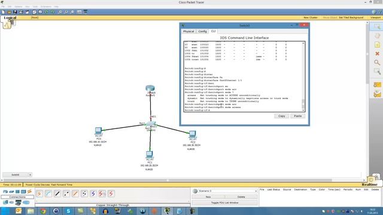Select the Hubs device category
Viewport: 383px width, 215px height.
pos(17,192)
